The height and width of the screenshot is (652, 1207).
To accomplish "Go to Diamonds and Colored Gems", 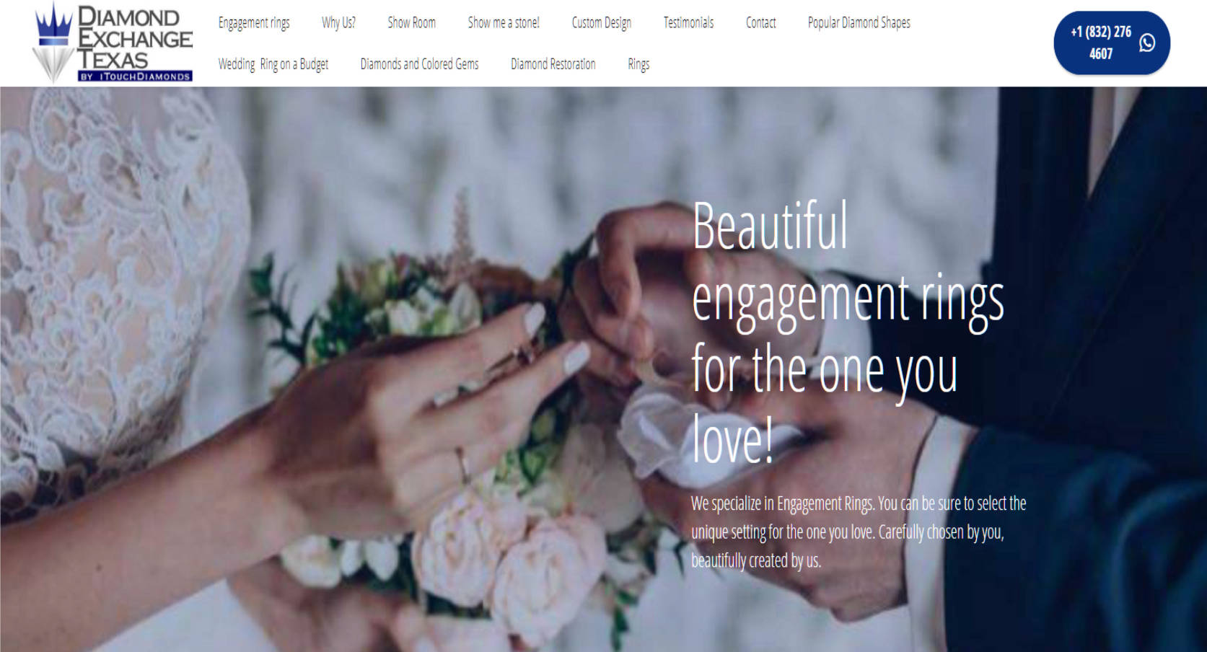I will [419, 64].
